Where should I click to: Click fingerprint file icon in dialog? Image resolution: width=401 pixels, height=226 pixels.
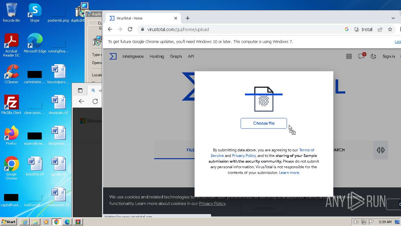[x=264, y=99]
